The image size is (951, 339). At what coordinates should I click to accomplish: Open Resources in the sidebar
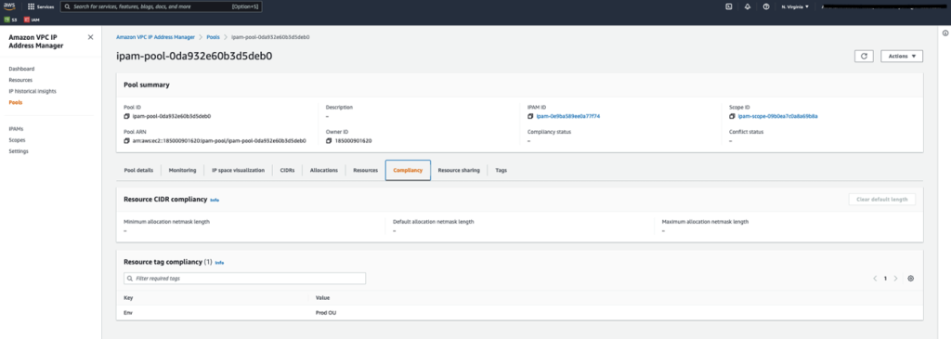point(20,80)
